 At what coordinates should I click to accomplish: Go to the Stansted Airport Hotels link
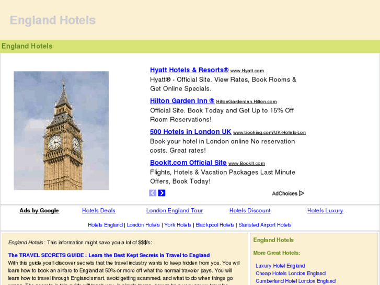[x=265, y=225]
